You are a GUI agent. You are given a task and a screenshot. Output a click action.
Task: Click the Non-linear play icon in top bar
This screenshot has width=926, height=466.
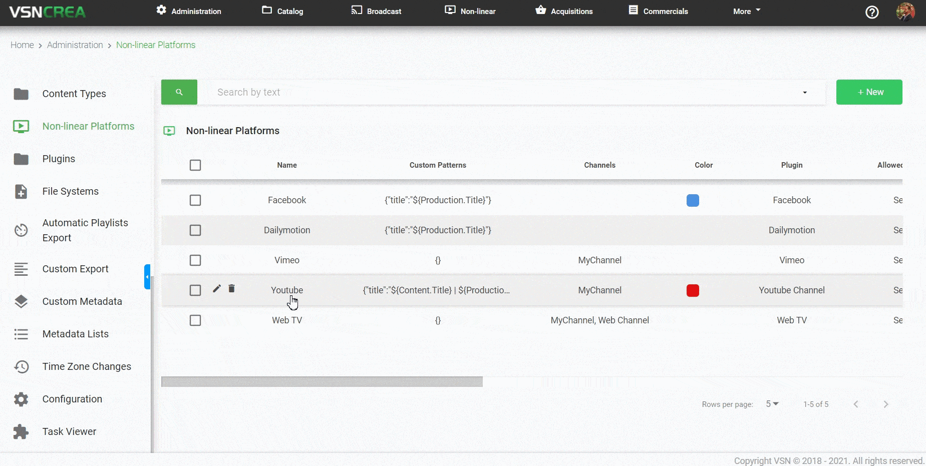[x=450, y=10]
